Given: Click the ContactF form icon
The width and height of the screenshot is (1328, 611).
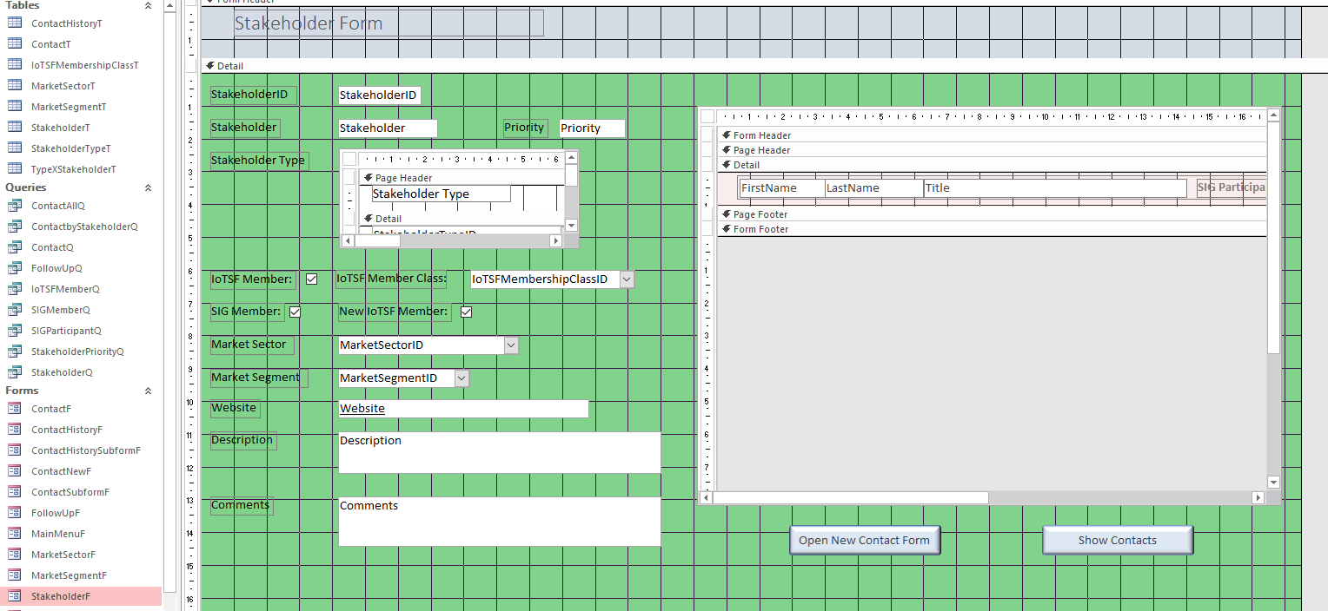Looking at the screenshot, I should pos(15,408).
